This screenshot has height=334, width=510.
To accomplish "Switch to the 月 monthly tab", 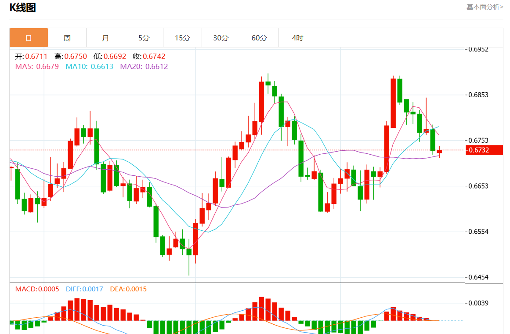I will [105, 38].
